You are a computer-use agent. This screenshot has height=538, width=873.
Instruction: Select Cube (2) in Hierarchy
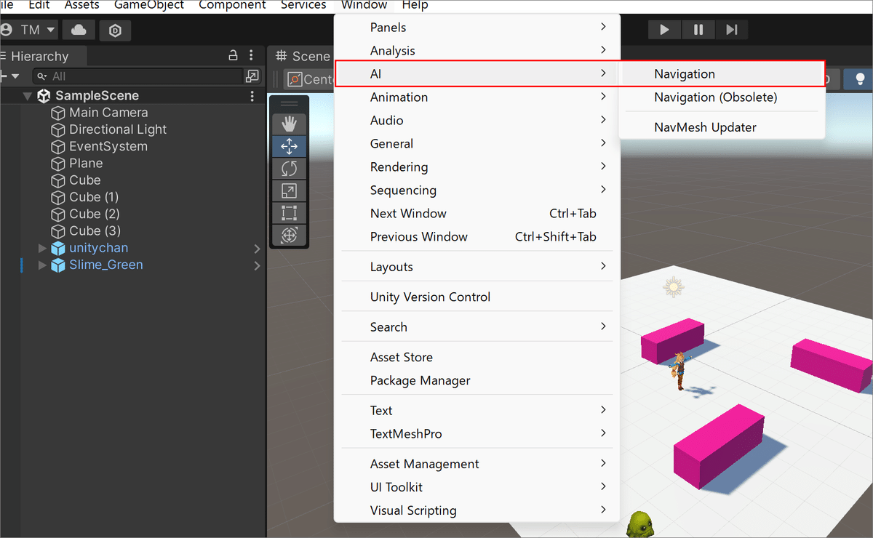(95, 214)
